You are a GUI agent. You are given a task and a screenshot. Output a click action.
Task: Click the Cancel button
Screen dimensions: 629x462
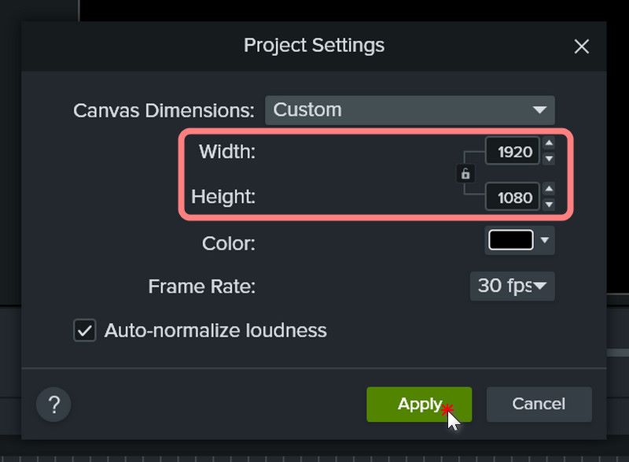539,405
